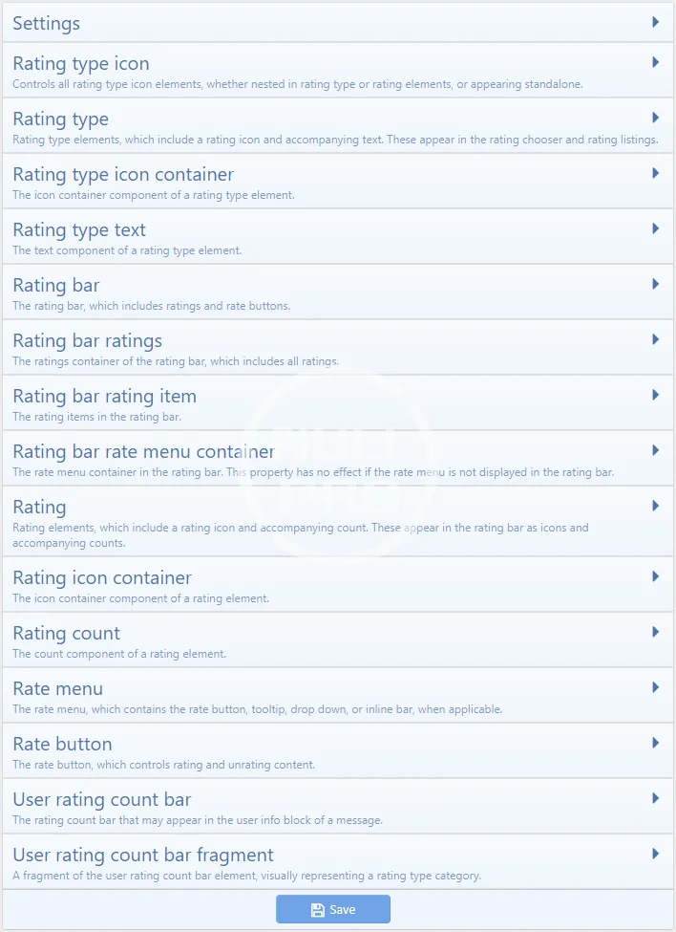Expand the Rating bar section arrow
Viewport: 676px width, 932px height.
pos(656,284)
